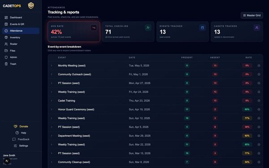This screenshot has width=269, height=168.
Task: Expand the Cadet Training row chevron
Action: pyautogui.click(x=52, y=101)
